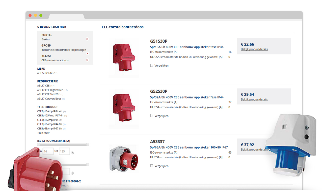Filter by brand ABL SURSUM
Viewport: 328px width, 191px height.
click(45, 73)
